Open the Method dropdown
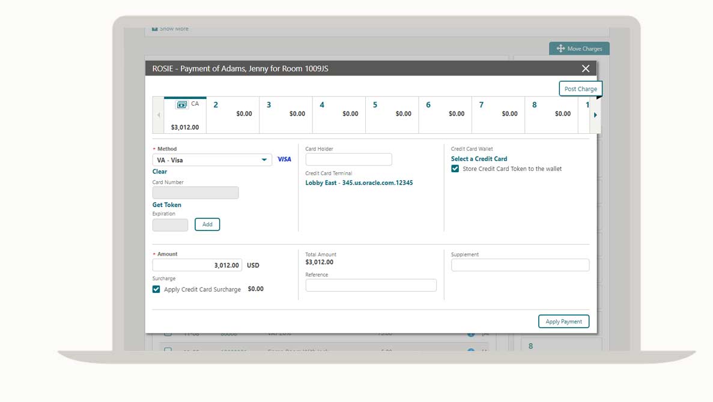The height and width of the screenshot is (402, 713). 264,160
